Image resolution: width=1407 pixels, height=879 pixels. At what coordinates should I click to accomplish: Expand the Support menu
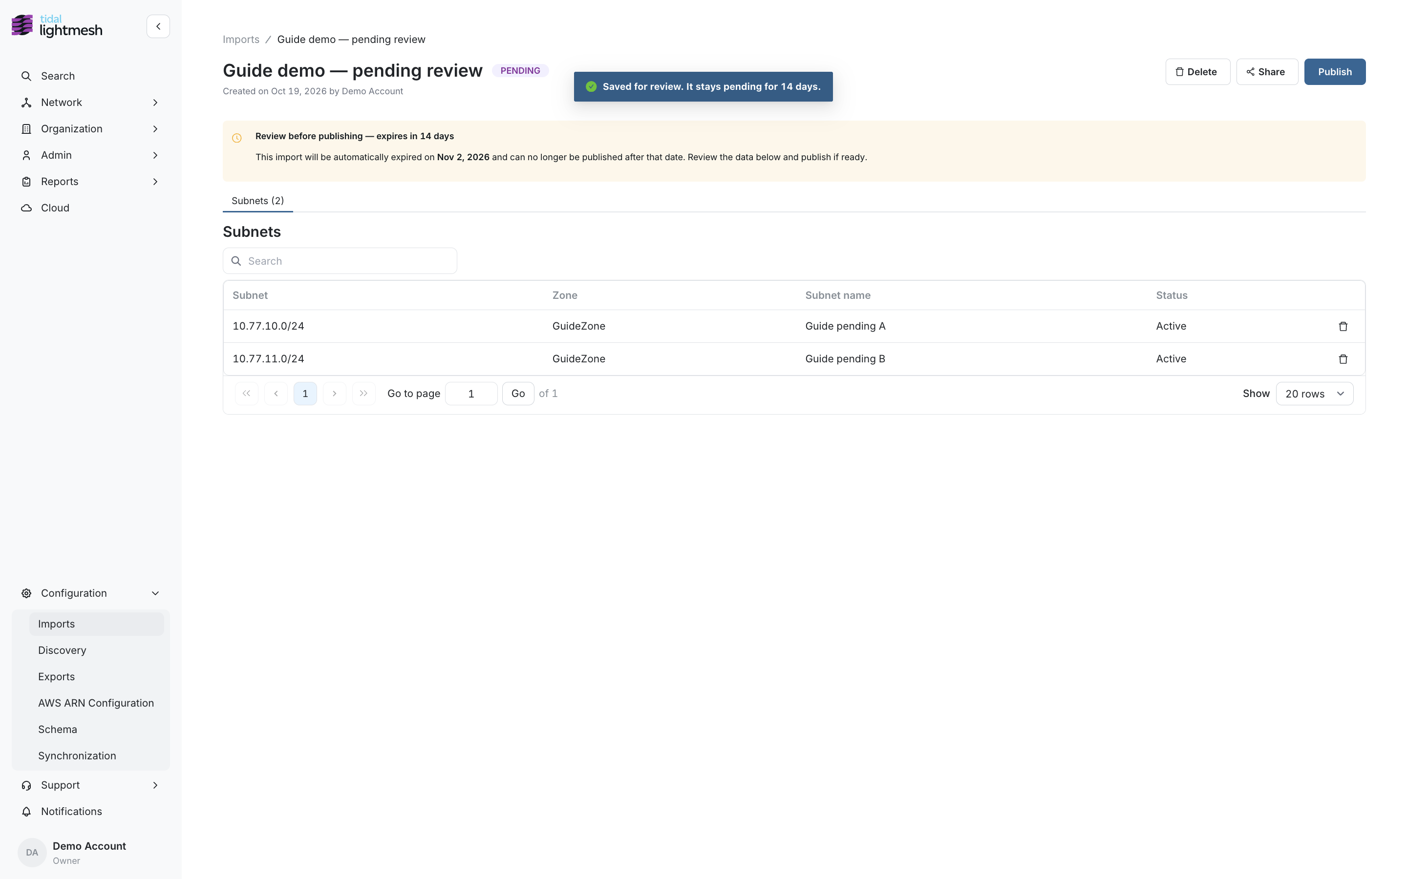coord(90,785)
